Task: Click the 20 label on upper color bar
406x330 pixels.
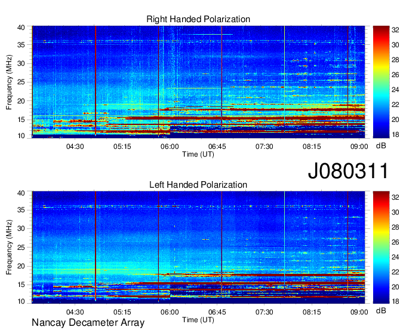Action: click(395, 120)
